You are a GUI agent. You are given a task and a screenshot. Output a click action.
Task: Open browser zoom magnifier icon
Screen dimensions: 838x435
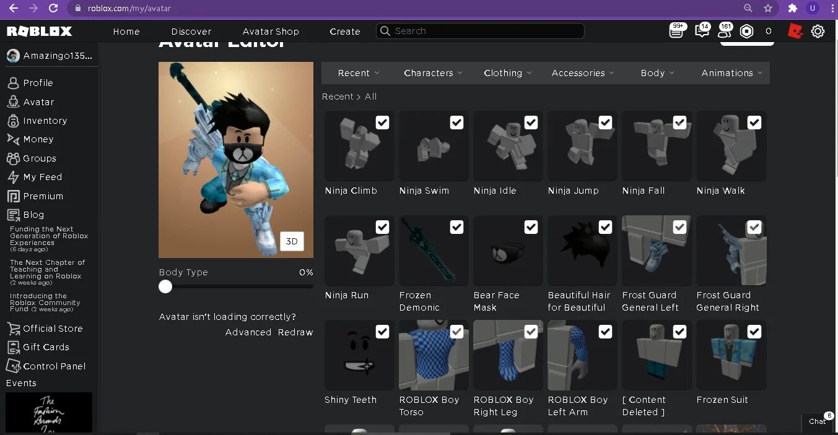(x=748, y=8)
